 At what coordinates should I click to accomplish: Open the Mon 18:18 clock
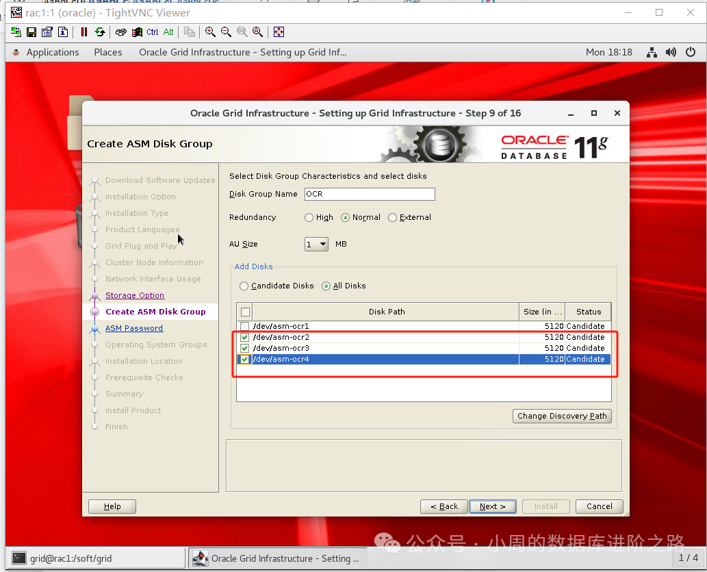click(608, 52)
